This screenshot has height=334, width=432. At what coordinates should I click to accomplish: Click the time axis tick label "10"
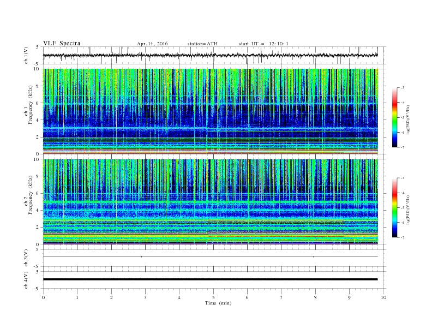383,297
